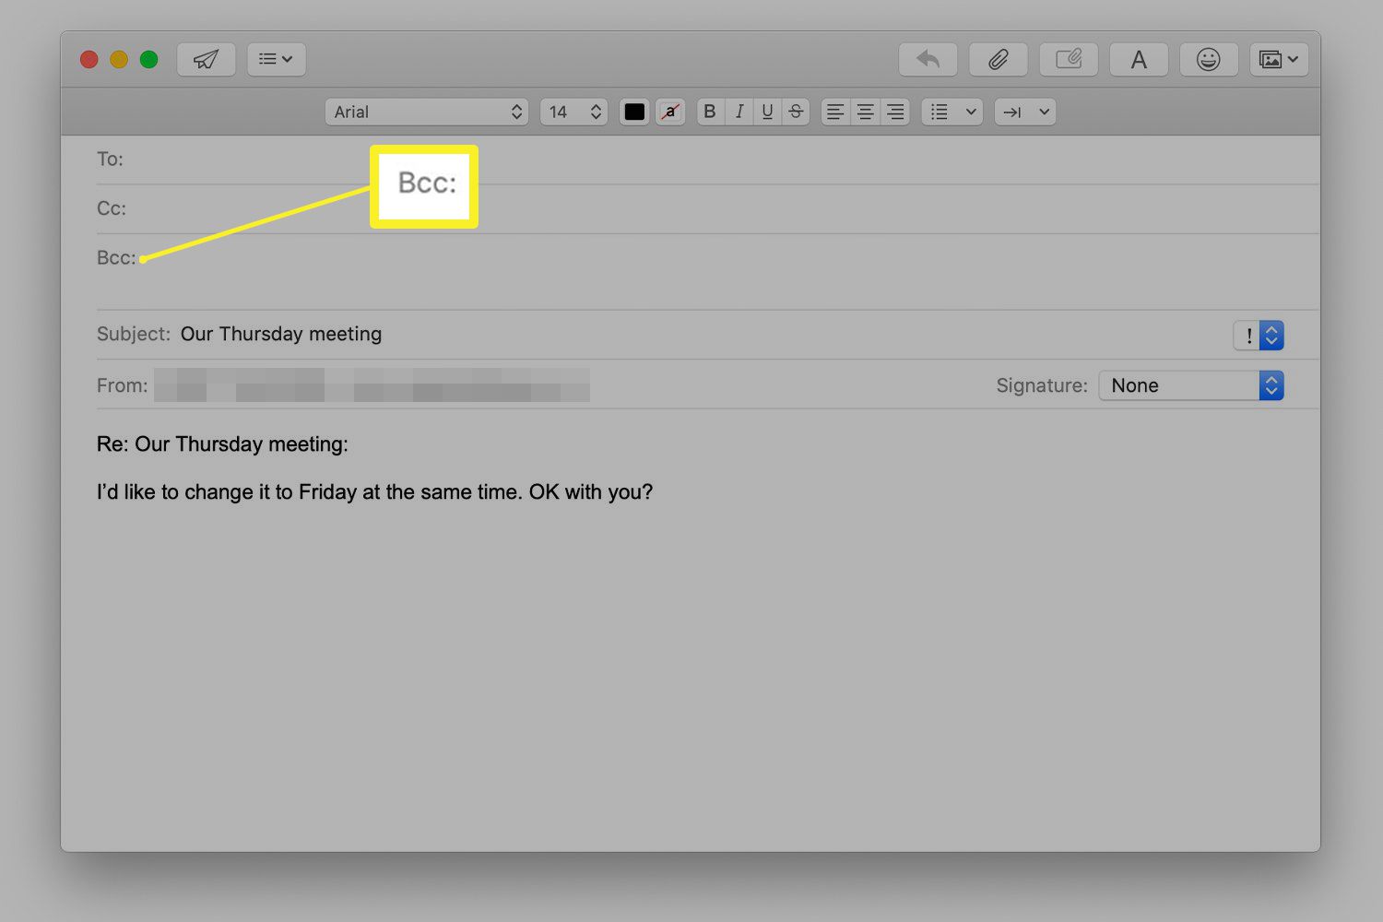Image resolution: width=1383 pixels, height=922 pixels.
Task: Send the message with paper plane button
Action: pos(206,59)
